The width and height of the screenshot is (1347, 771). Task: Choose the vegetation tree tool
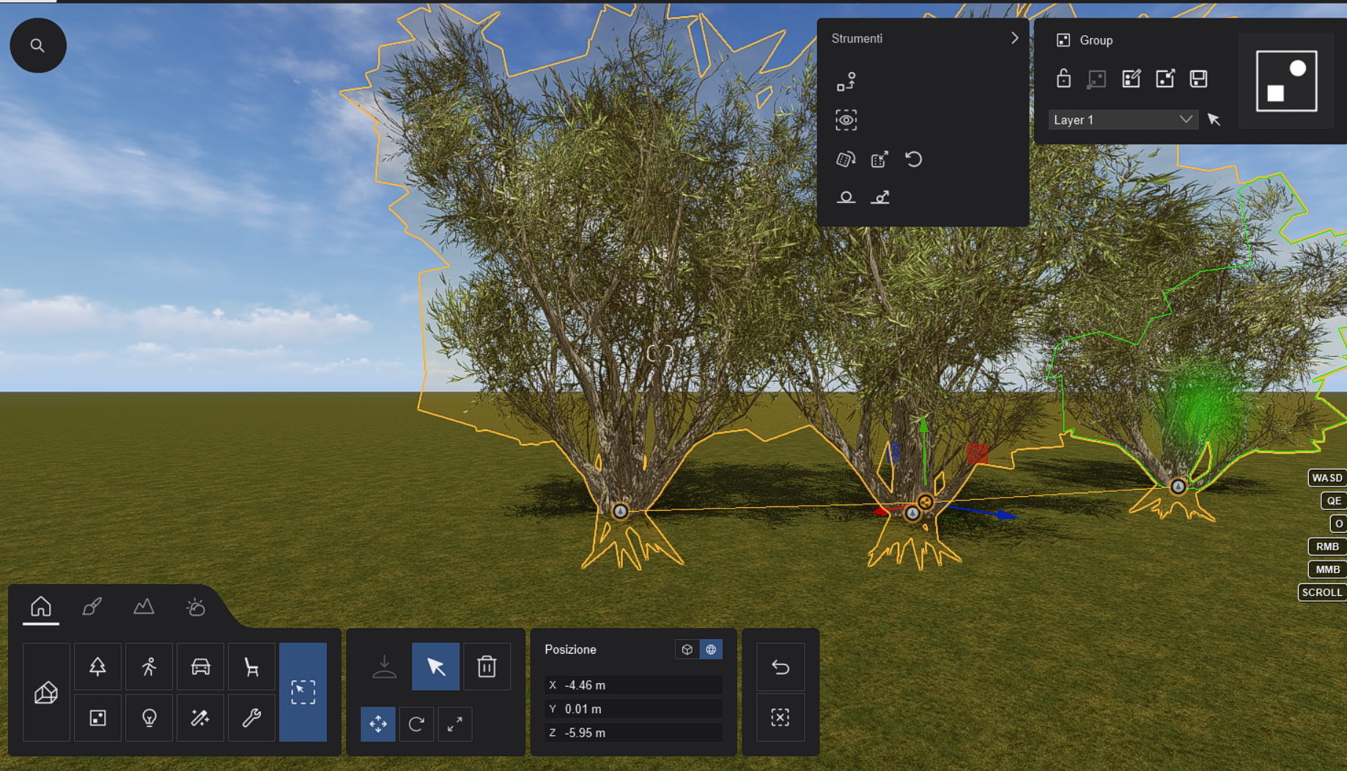pos(97,666)
